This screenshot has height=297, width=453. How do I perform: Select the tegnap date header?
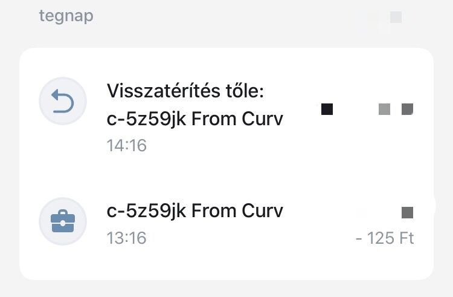(x=66, y=16)
